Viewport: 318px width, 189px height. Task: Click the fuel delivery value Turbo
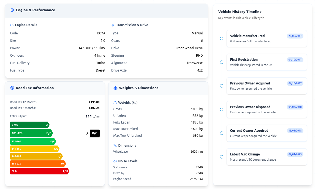pos(101,63)
